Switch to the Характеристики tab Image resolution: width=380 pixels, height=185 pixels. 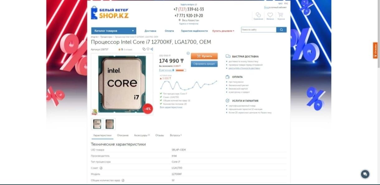pyautogui.click(x=102, y=135)
